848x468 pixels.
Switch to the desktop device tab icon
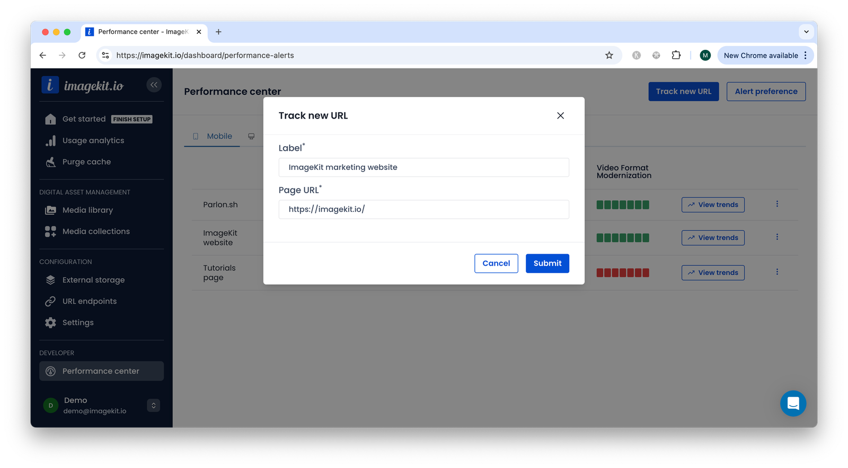tap(251, 137)
